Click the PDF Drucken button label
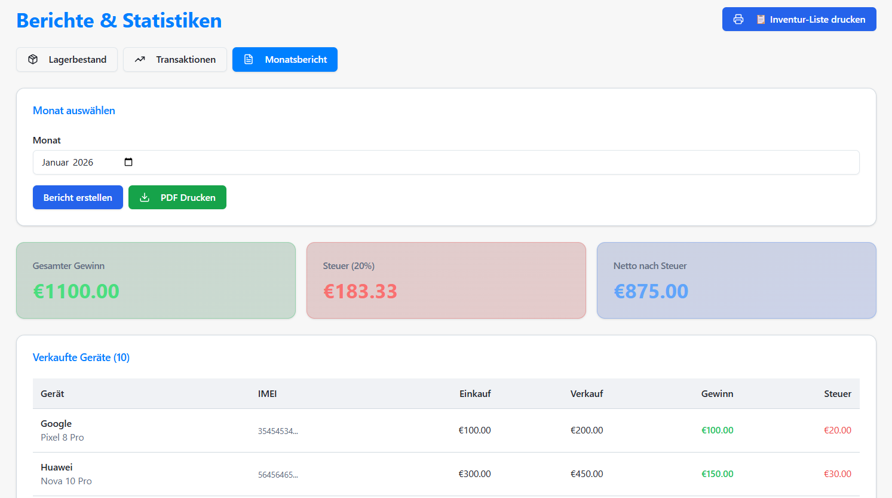The height and width of the screenshot is (498, 892). click(188, 197)
